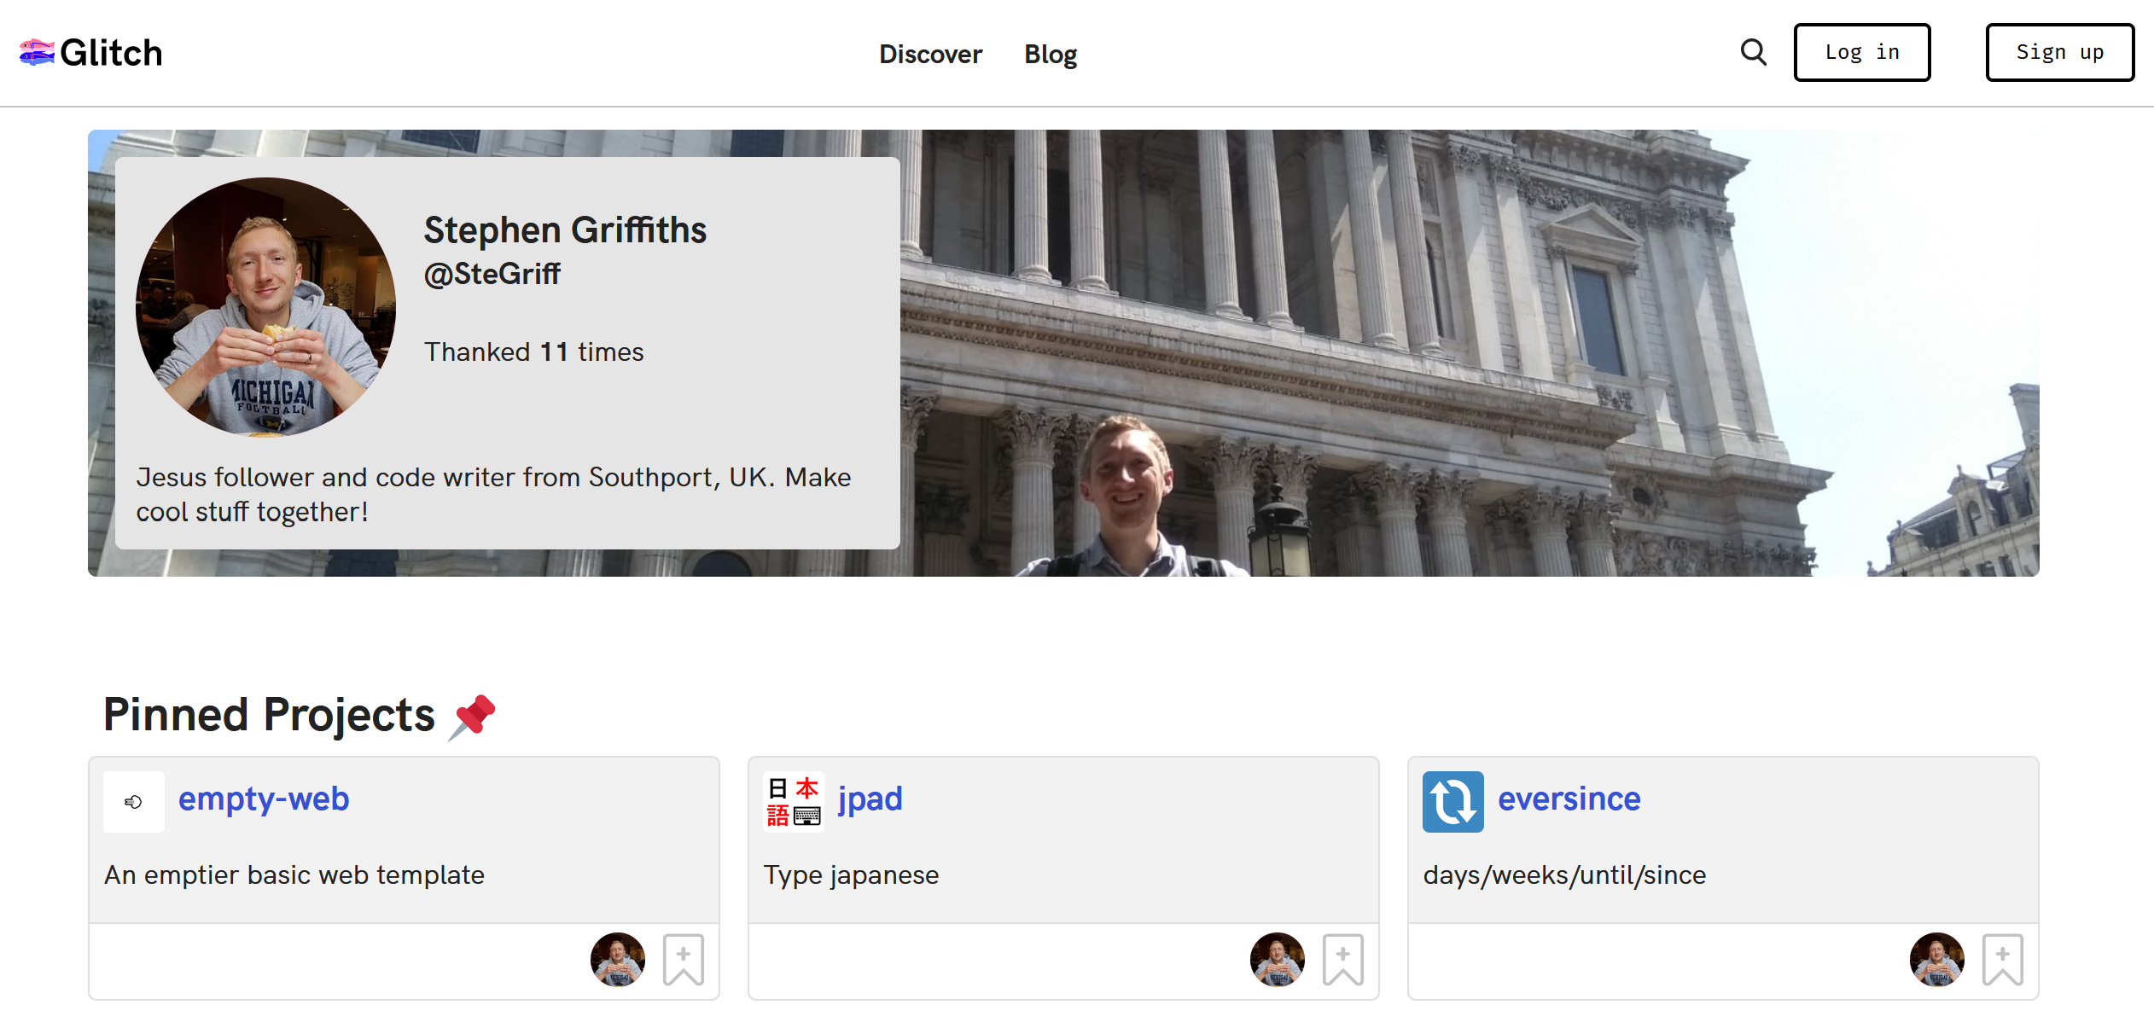Image resolution: width=2154 pixels, height=1034 pixels.
Task: Click the Glitch fish logo icon
Action: pos(37,53)
